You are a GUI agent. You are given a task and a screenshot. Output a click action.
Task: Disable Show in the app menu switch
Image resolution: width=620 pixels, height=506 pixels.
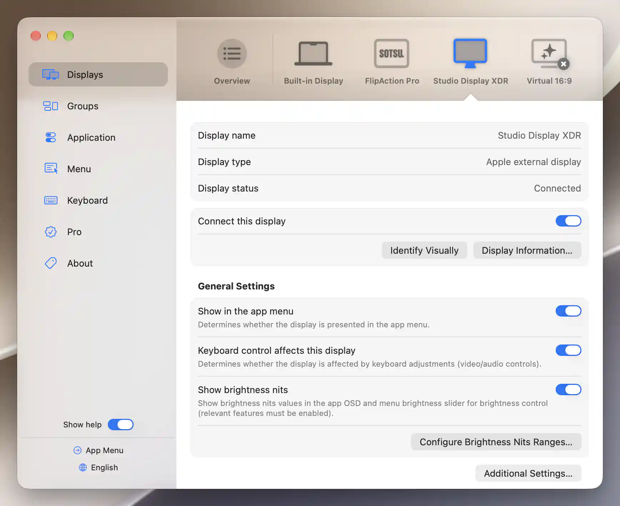point(568,311)
